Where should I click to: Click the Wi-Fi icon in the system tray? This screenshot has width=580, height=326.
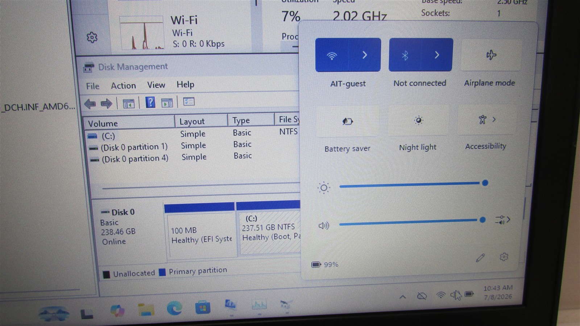tap(440, 295)
